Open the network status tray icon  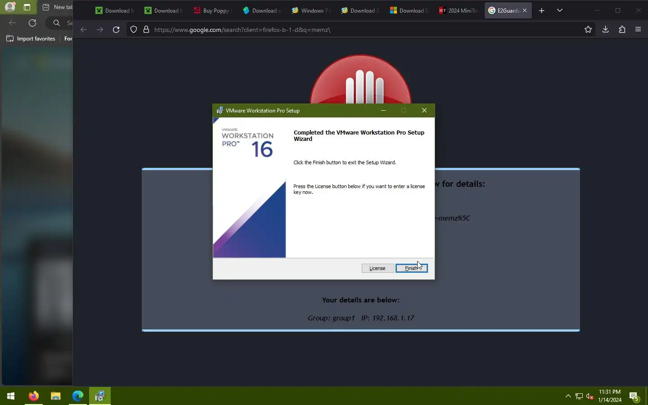[579, 396]
